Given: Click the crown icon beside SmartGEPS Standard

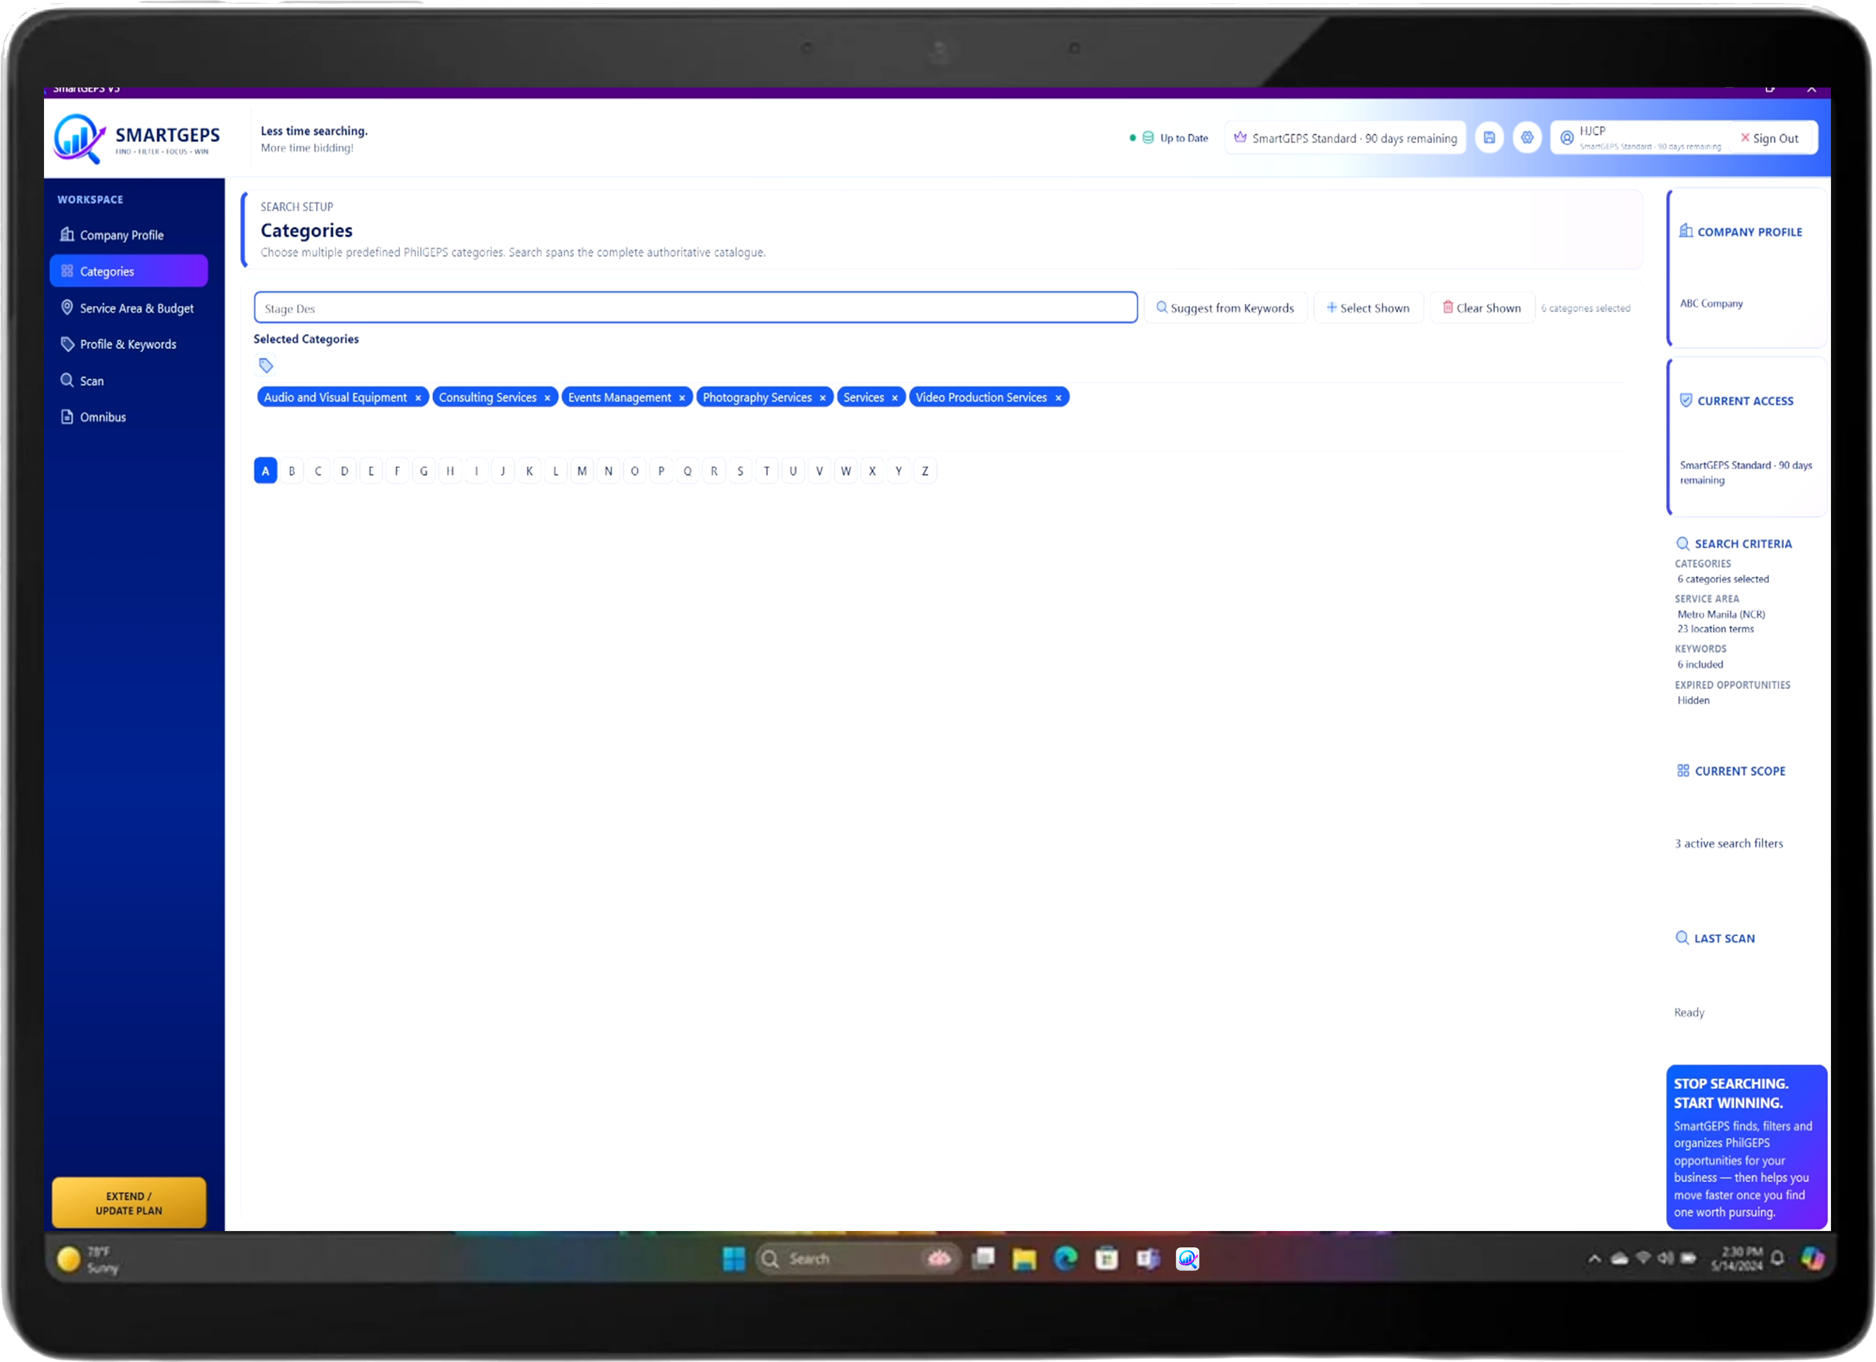Looking at the screenshot, I should [1240, 137].
